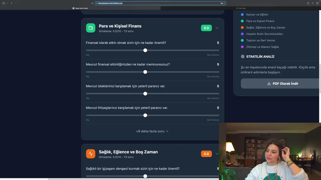Adjust slider for Finansal olarak etkin olmak question
The width and height of the screenshot is (321, 180).
(x=152, y=50)
